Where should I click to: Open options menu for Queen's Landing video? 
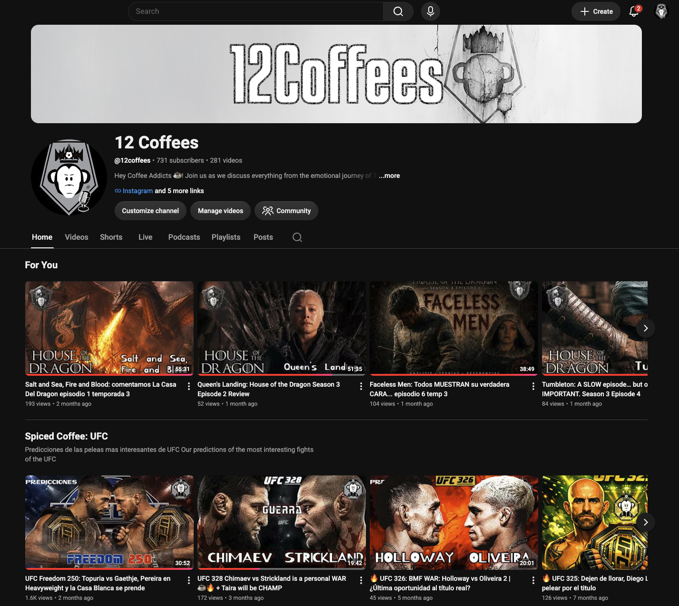[361, 386]
